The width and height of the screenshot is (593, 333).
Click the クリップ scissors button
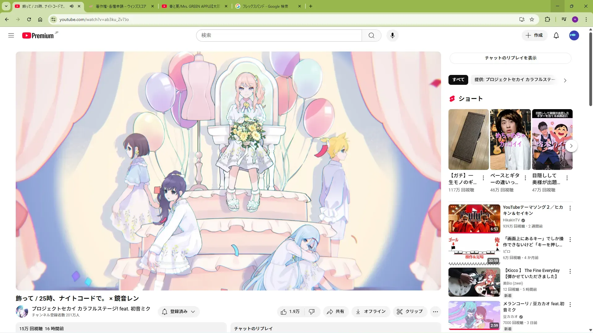(410, 312)
